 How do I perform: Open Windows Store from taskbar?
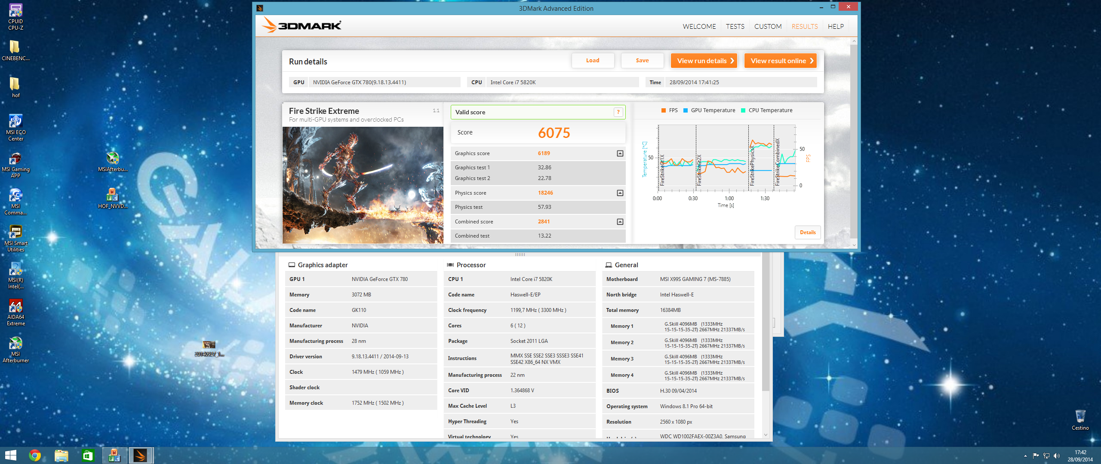click(88, 455)
